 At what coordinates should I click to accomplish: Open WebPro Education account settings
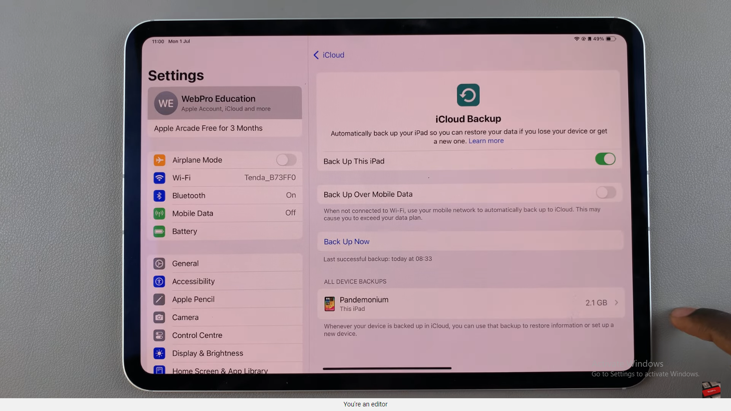click(x=225, y=103)
